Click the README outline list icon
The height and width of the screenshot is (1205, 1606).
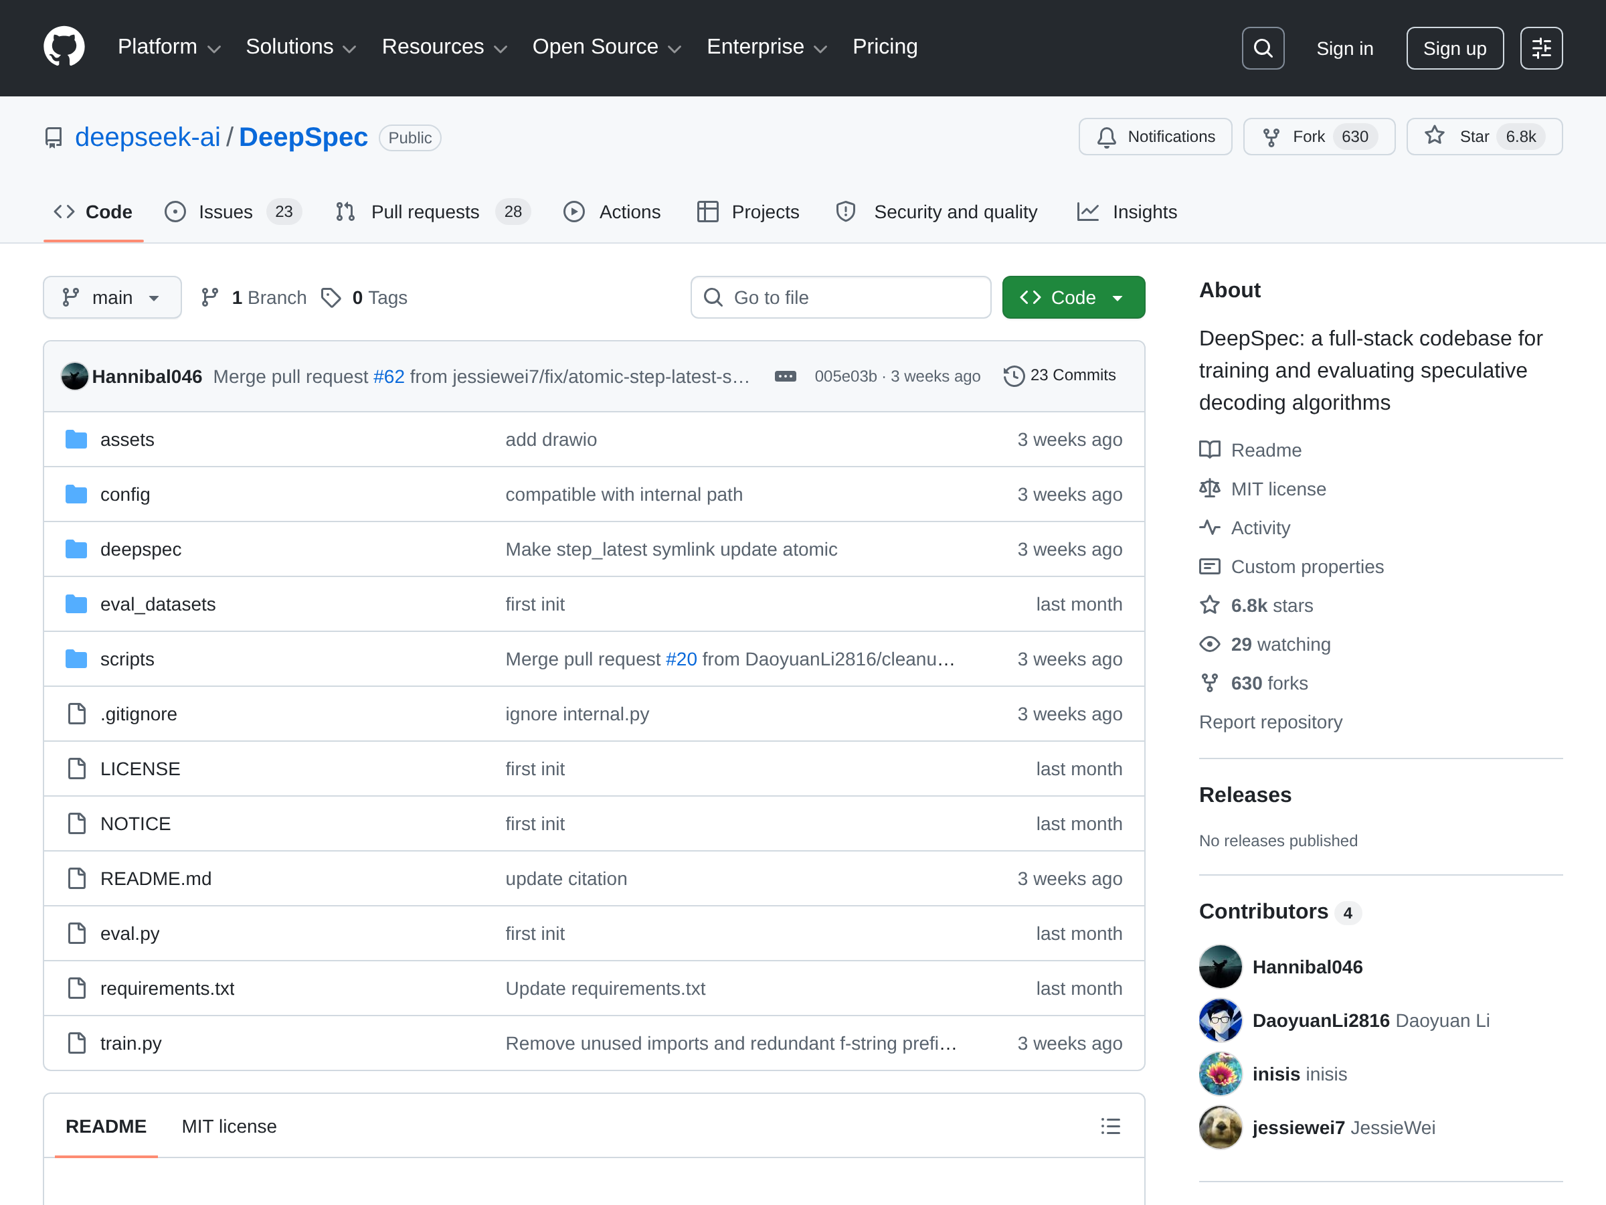[1110, 1127]
